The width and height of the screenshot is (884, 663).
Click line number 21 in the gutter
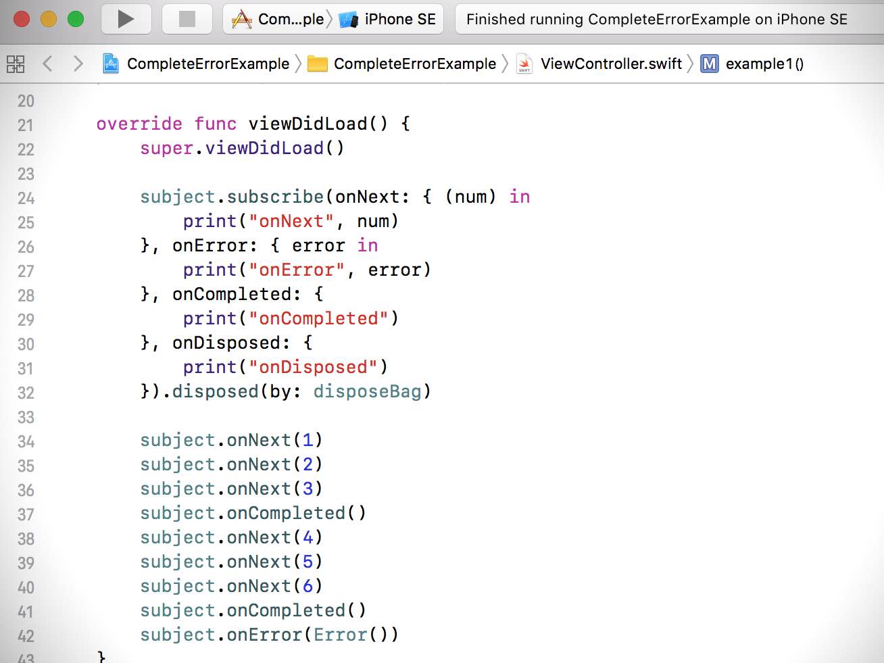[x=26, y=125]
